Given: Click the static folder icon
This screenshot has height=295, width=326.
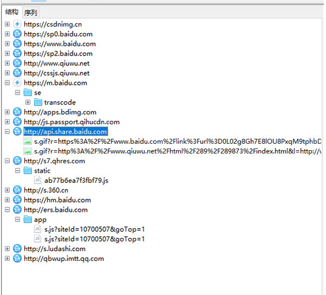Looking at the screenshot, I should click(x=28, y=170).
